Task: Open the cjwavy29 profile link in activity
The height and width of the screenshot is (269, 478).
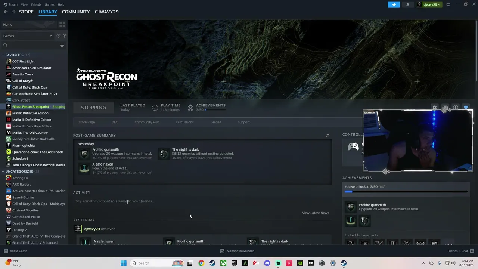Action: coord(92,229)
